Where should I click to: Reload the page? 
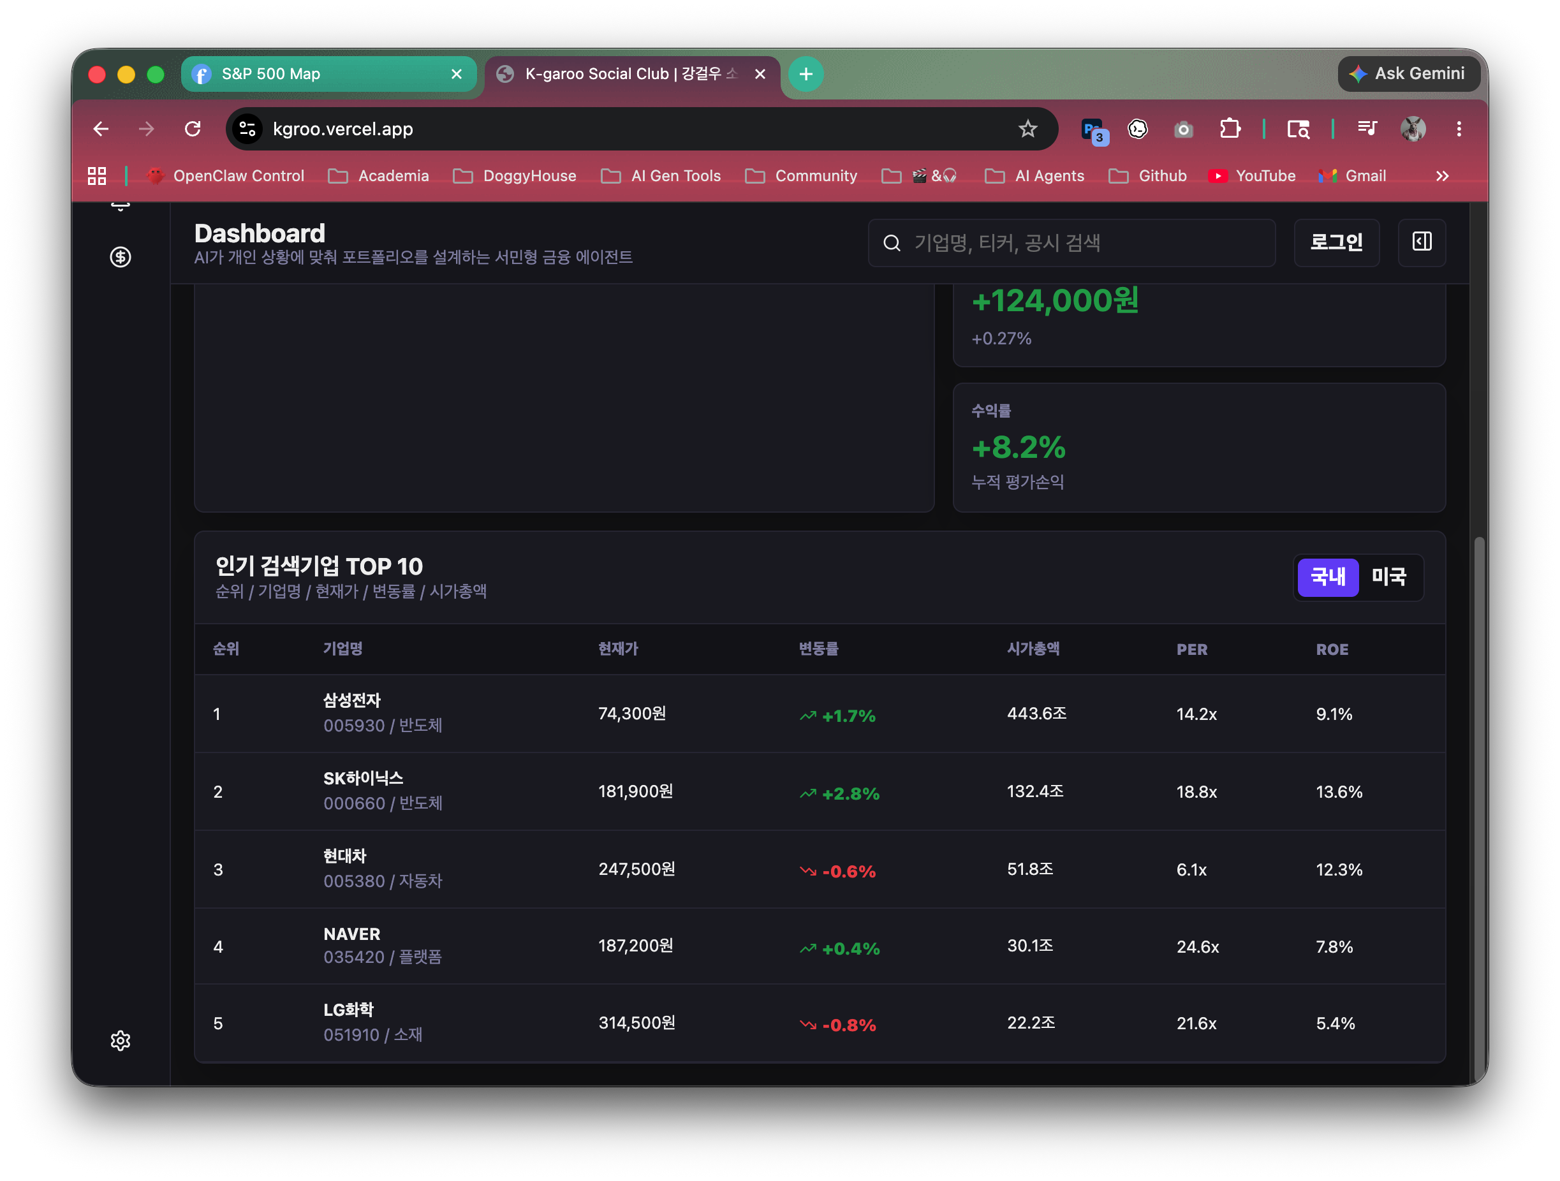193,129
